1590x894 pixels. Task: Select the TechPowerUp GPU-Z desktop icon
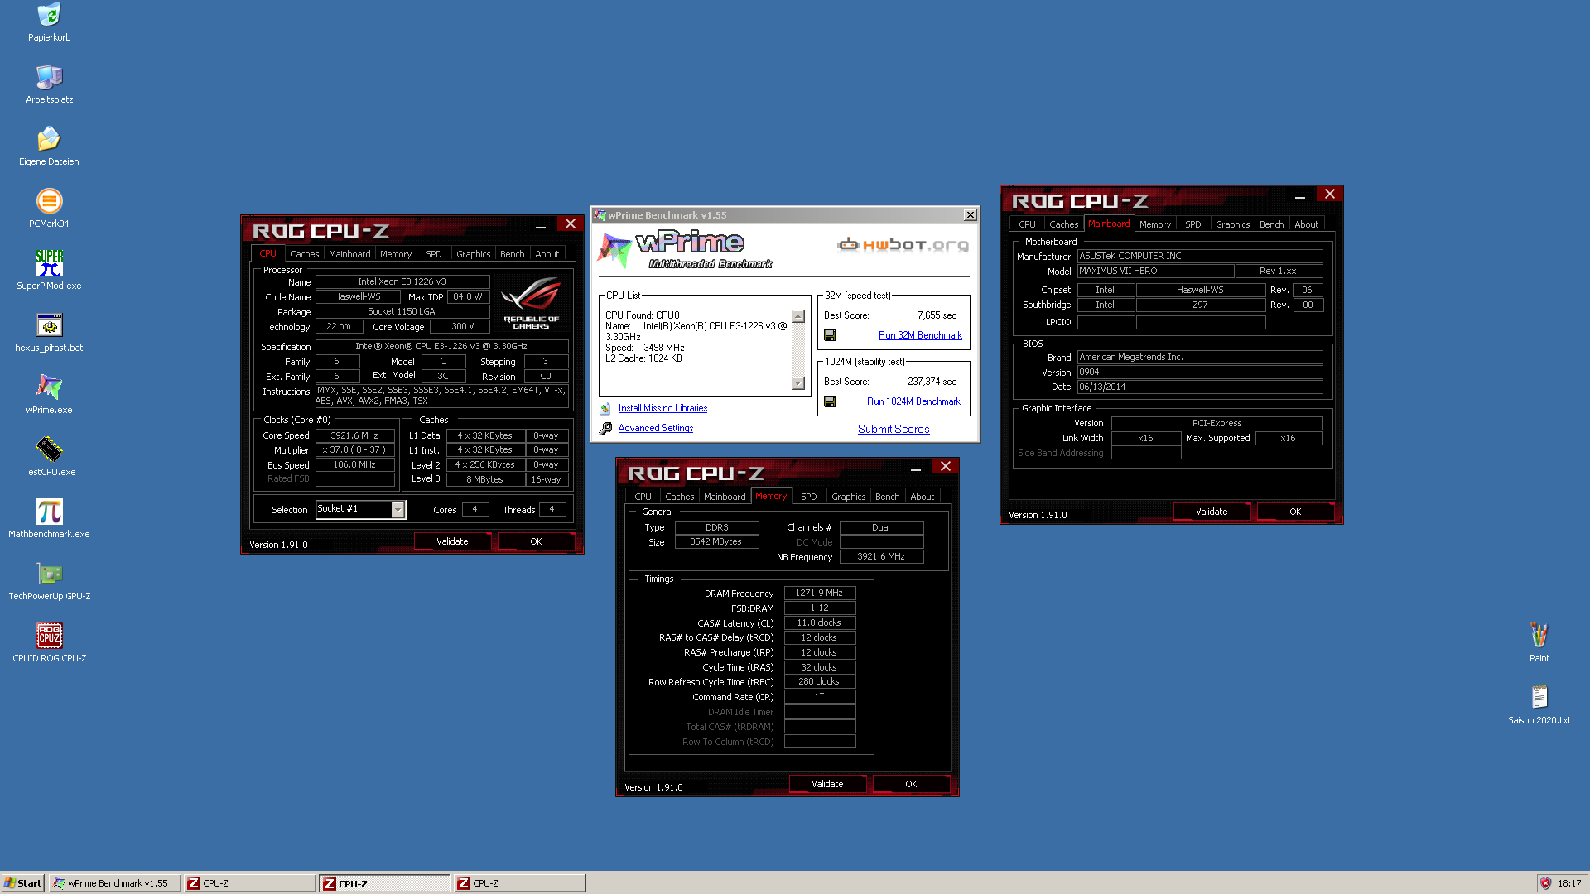click(49, 574)
